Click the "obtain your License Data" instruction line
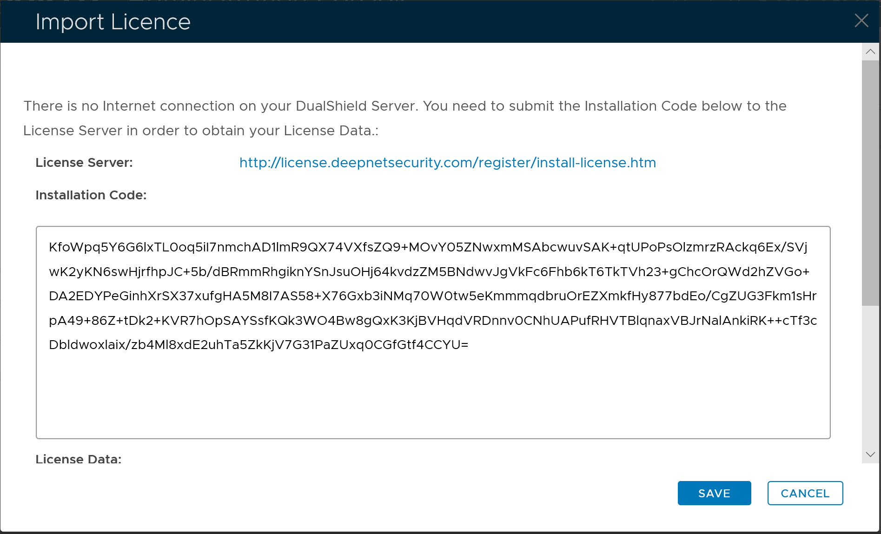 click(201, 131)
